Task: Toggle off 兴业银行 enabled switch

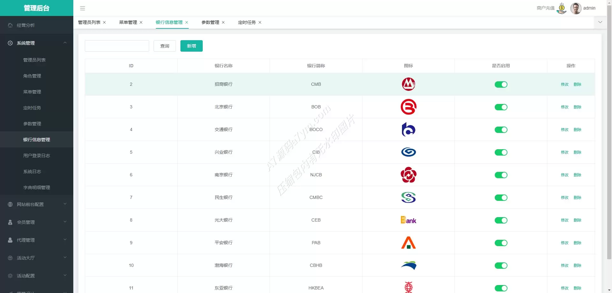Action: (x=501, y=152)
